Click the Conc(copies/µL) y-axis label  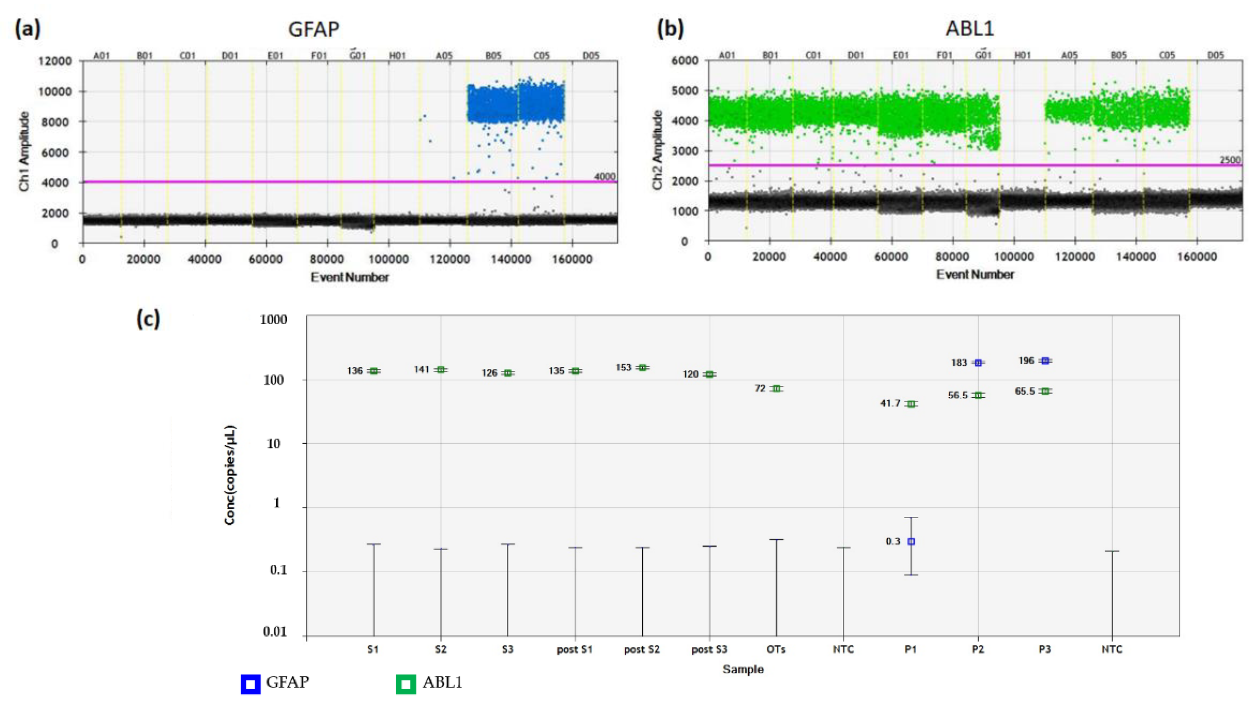coord(230,475)
